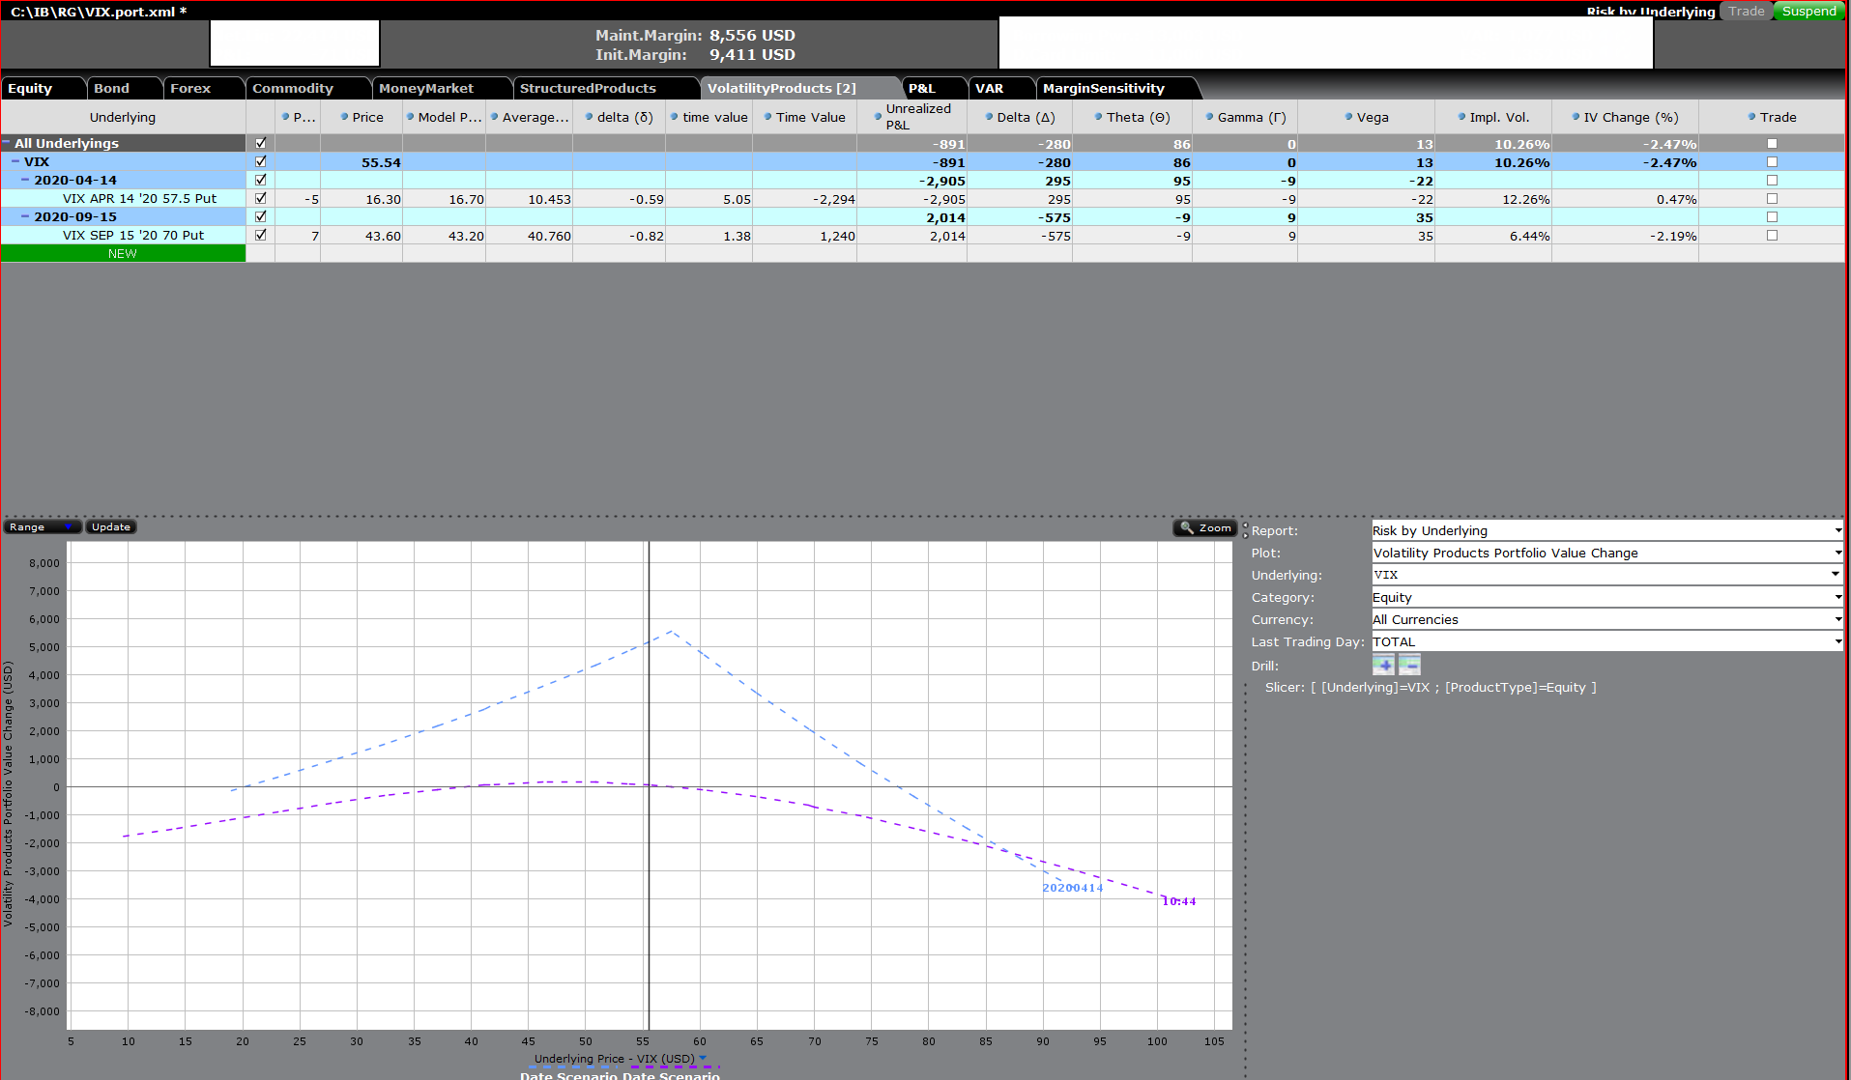Uncheck the VIX APR 14 '20 57.5 Put checkbox

pos(260,198)
